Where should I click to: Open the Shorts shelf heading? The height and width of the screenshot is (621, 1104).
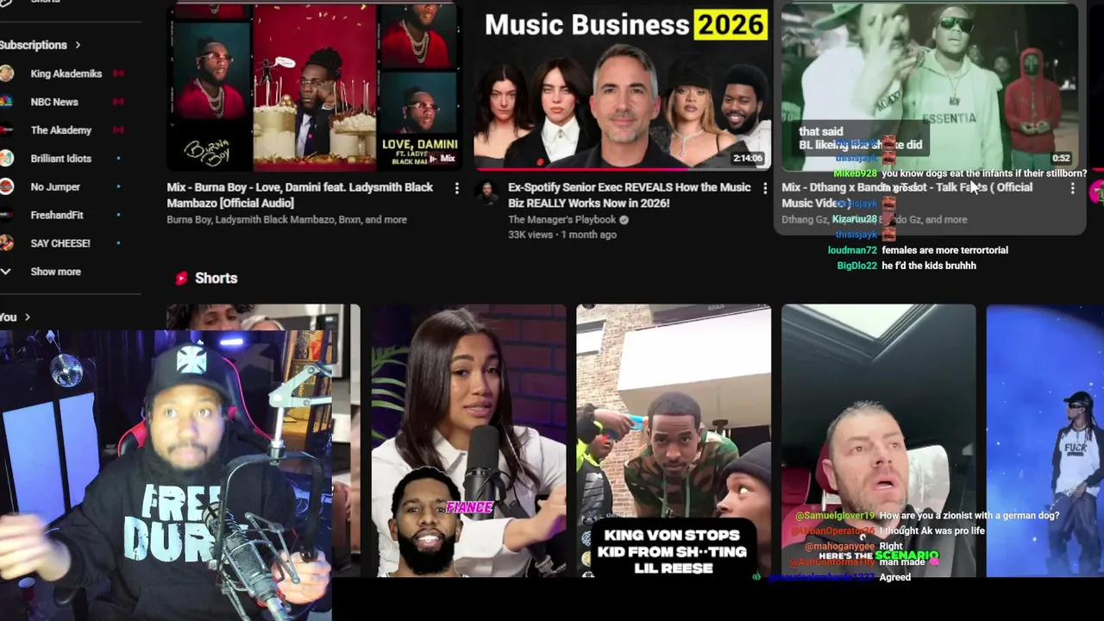pos(216,278)
